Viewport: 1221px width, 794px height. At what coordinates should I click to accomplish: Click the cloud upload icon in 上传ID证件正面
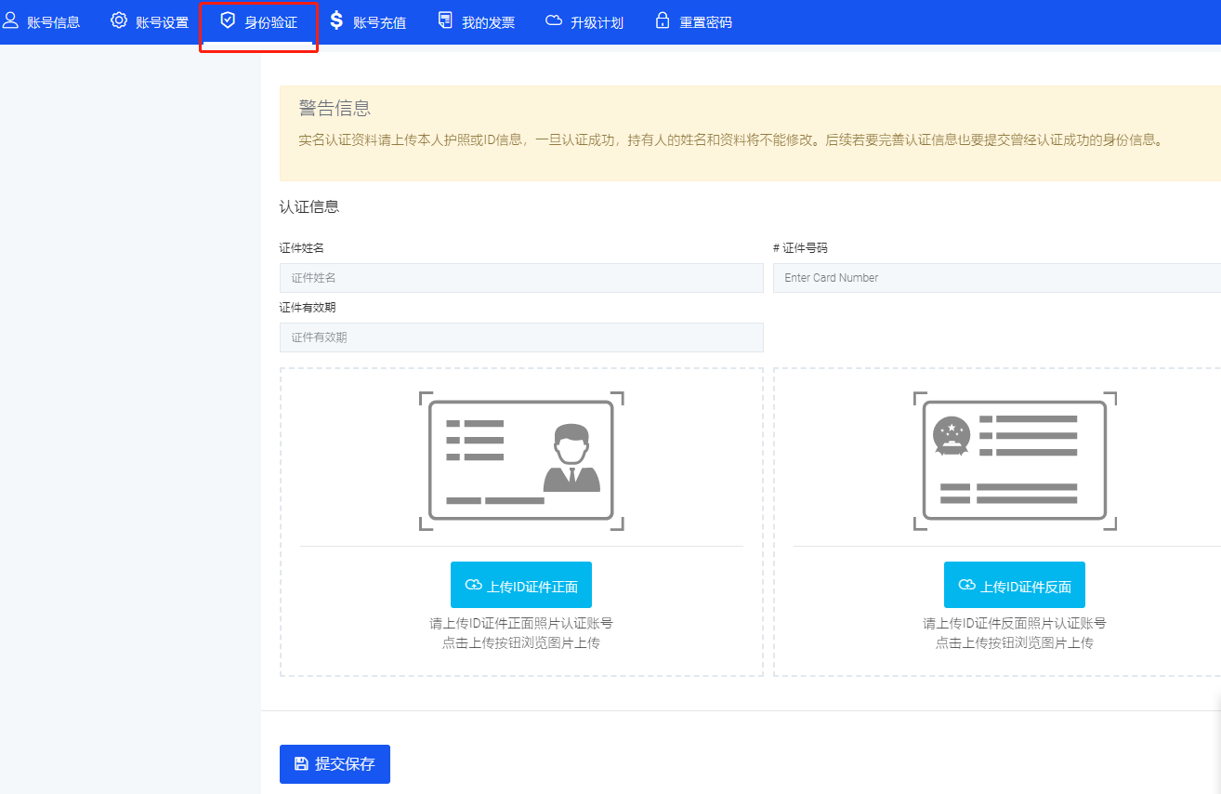[x=474, y=585]
